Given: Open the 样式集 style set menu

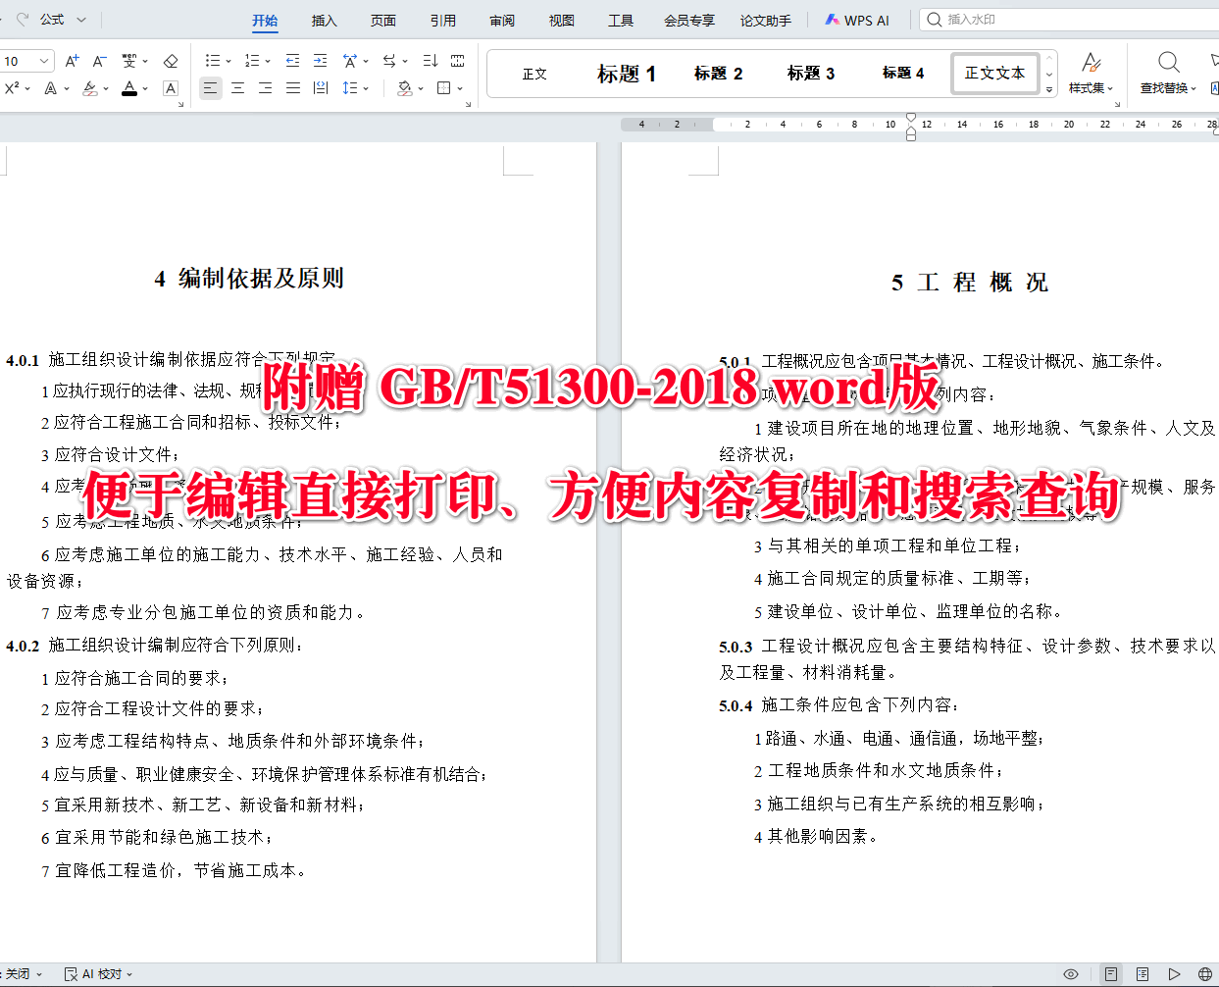Looking at the screenshot, I should coord(1091,74).
